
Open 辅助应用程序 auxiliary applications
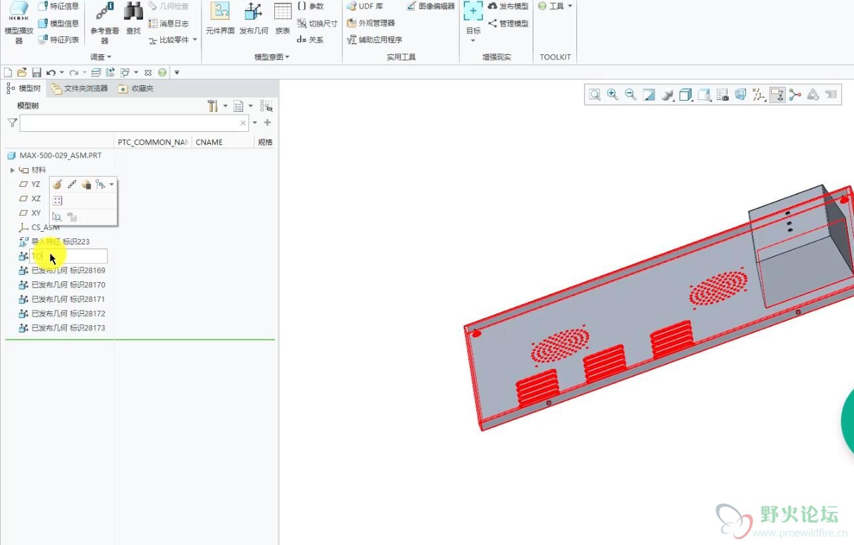[374, 40]
